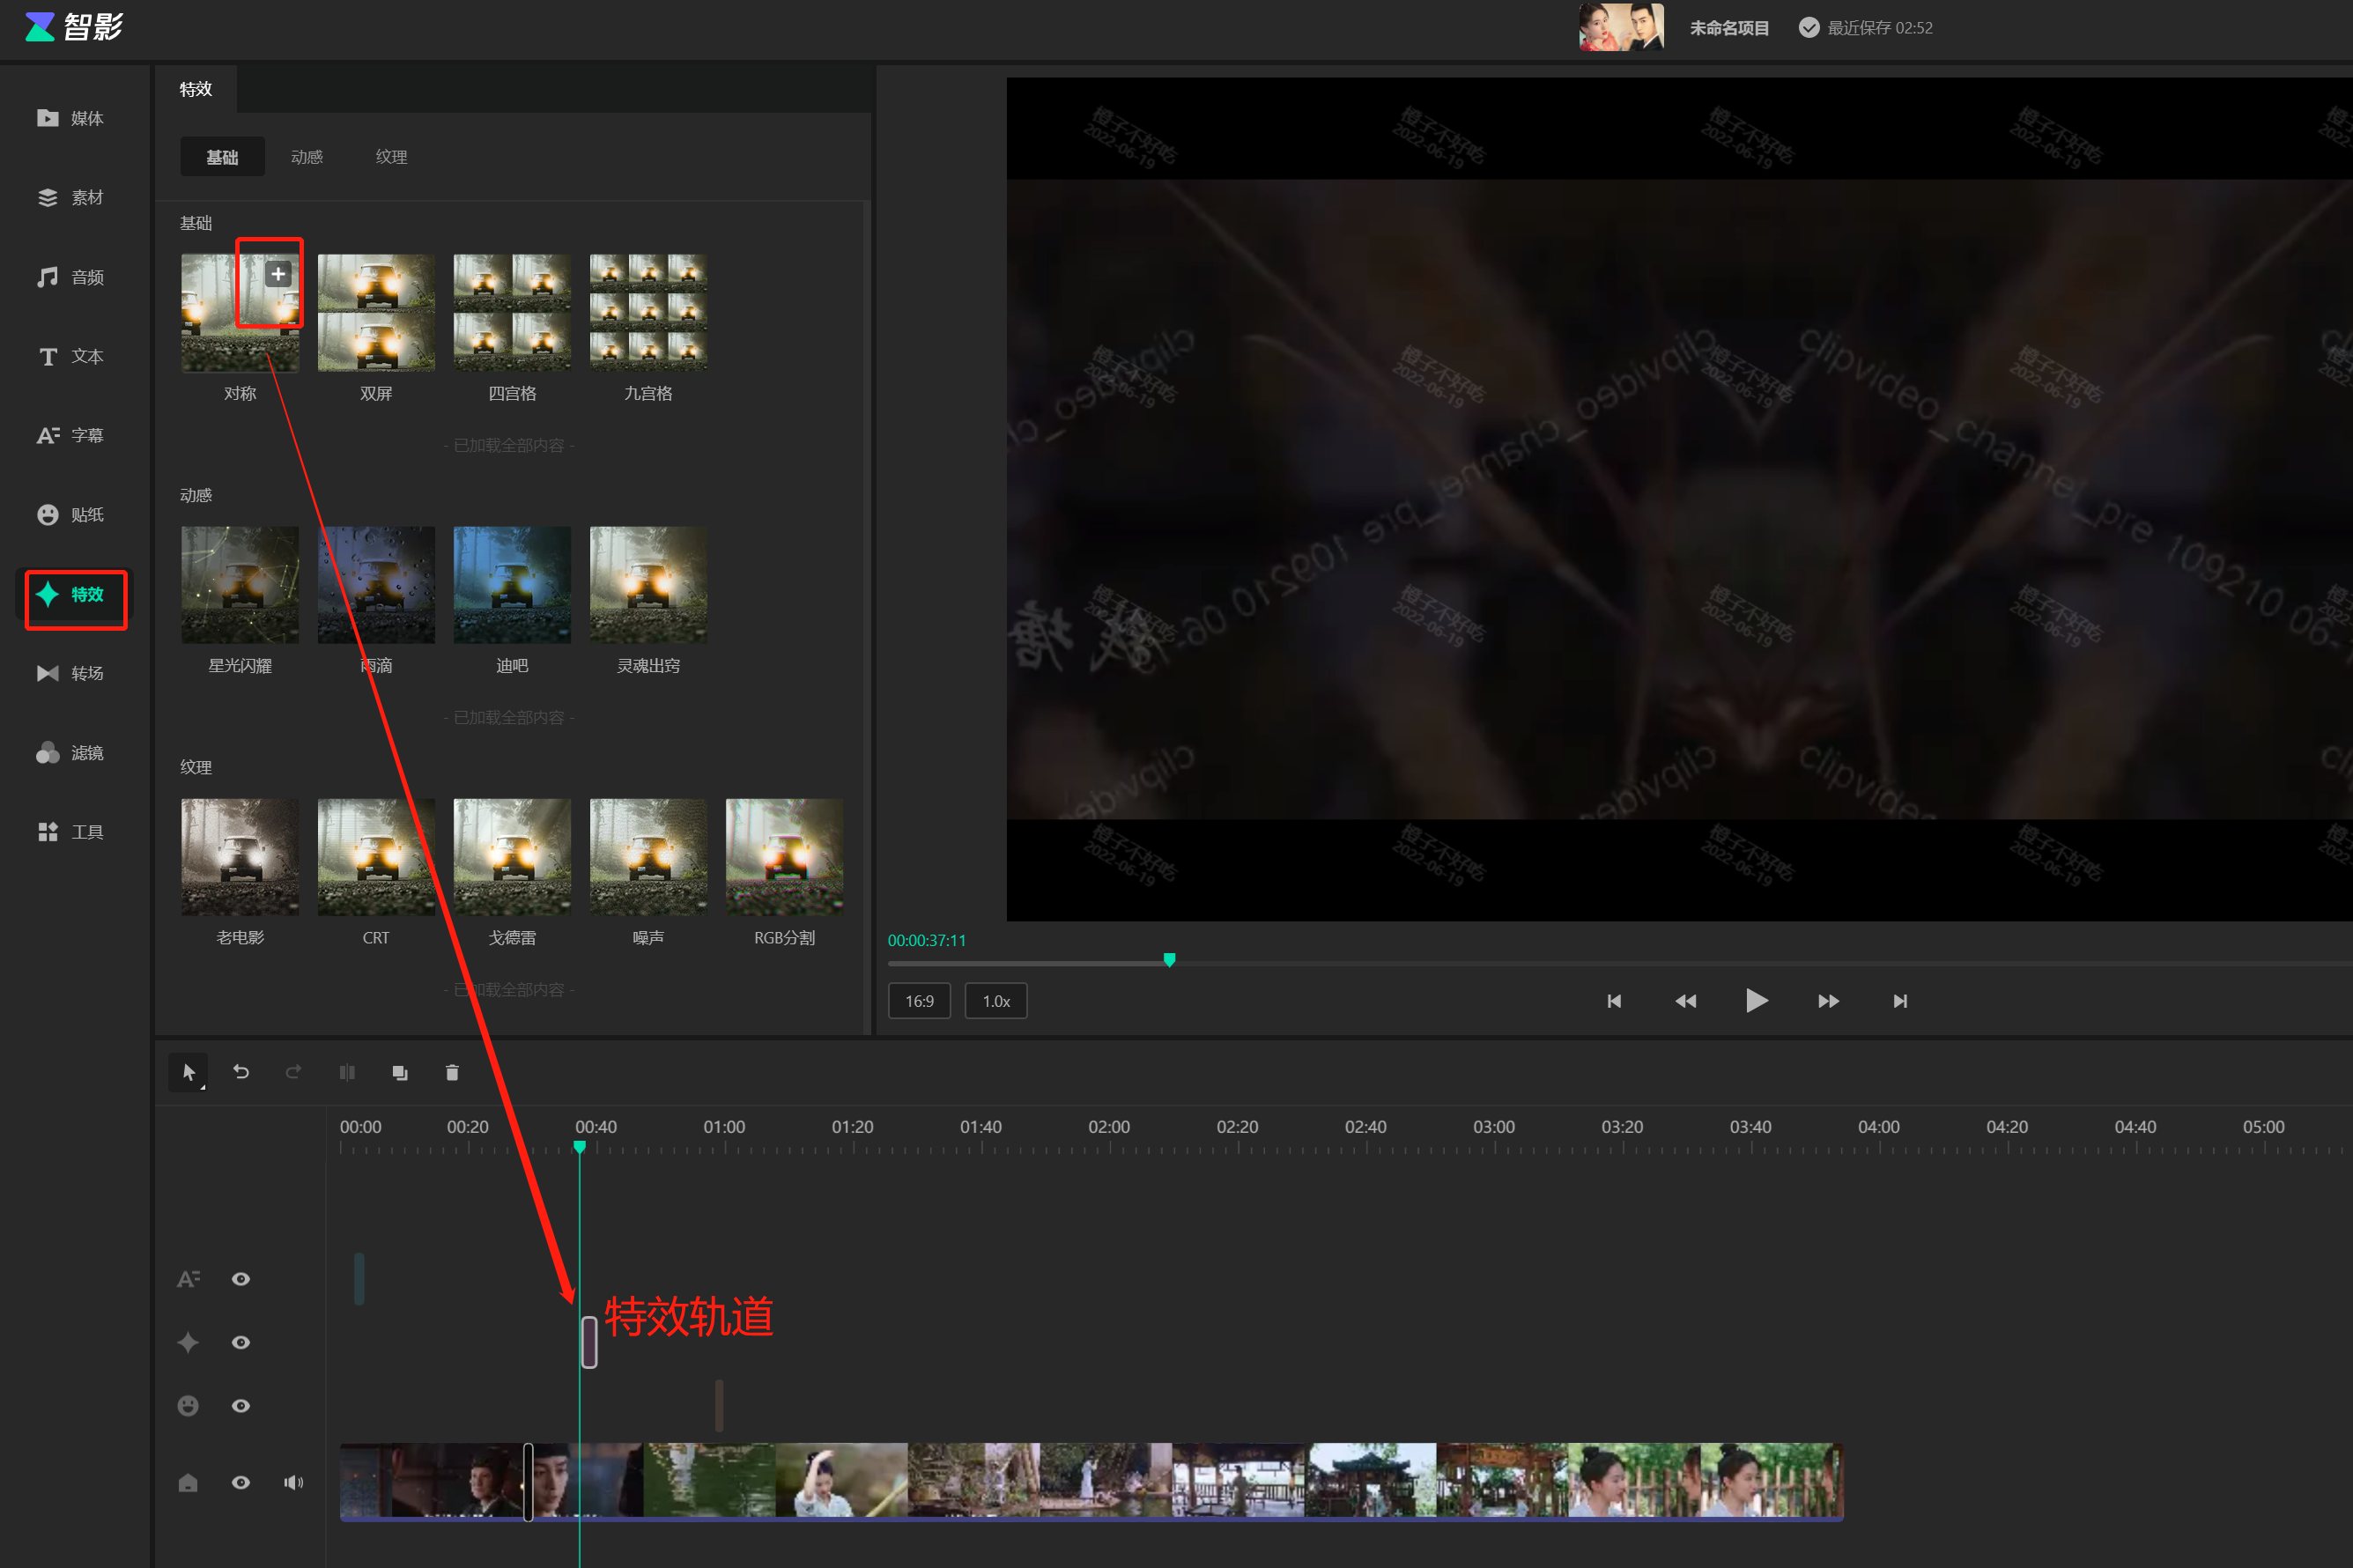The width and height of the screenshot is (2353, 1568).
Task: Open the 转场 transitions panel
Action: (x=71, y=673)
